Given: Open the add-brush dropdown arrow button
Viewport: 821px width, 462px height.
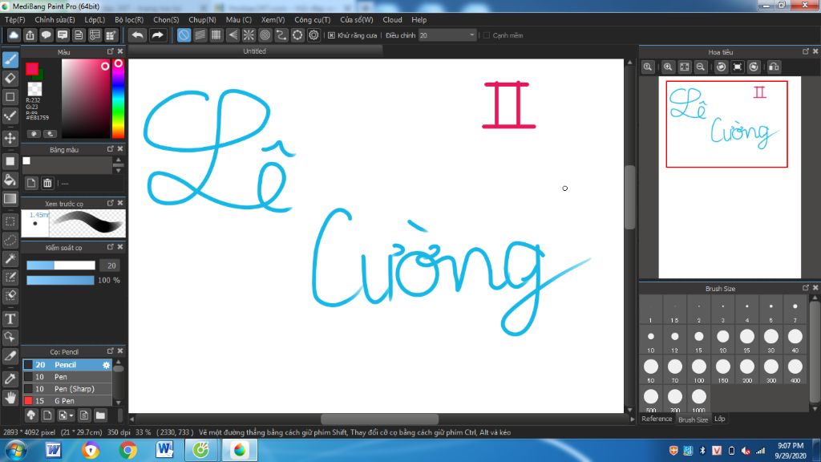Looking at the screenshot, I should pos(67,415).
